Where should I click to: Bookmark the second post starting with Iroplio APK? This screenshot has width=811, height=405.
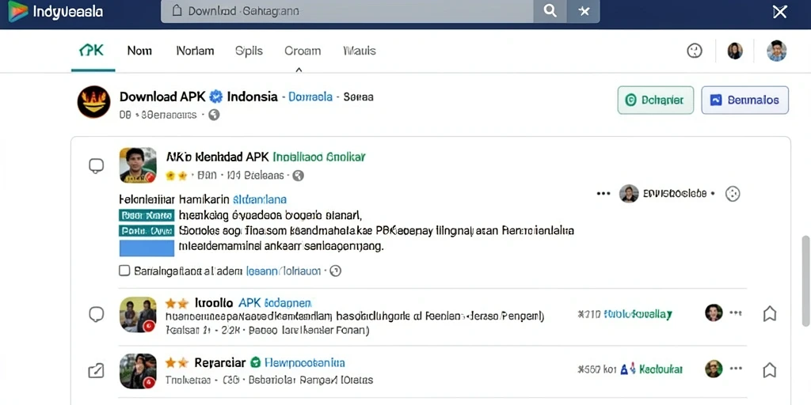770,313
